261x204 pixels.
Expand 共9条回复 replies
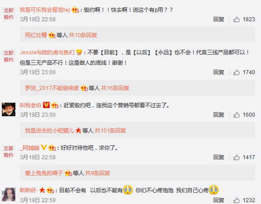(x=98, y=173)
